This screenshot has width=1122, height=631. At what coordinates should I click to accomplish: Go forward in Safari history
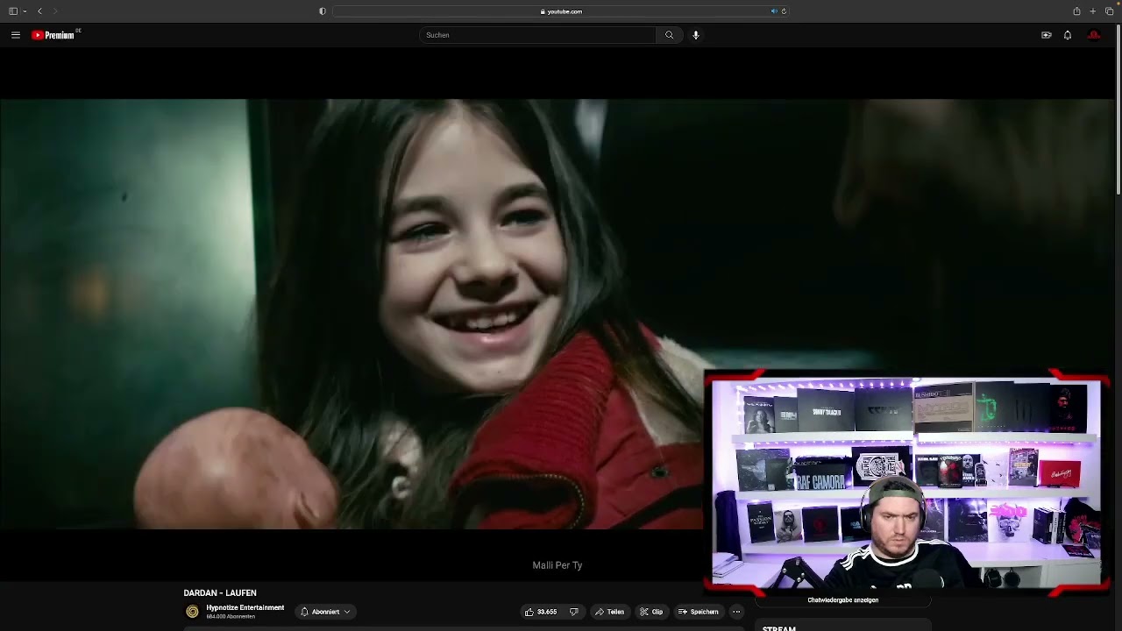(x=54, y=11)
